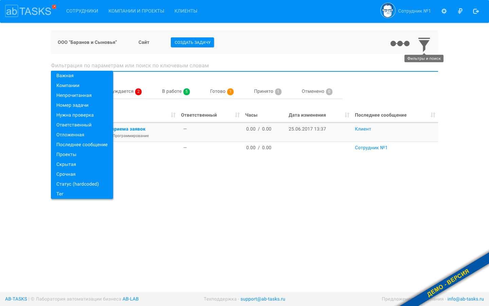Click the ruble billing icon
Screen dimensions: 489x306
[460, 11]
